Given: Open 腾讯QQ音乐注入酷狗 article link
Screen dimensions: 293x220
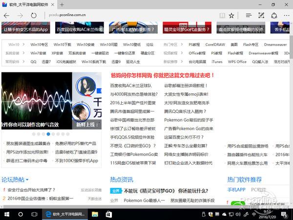Looking at the screenshot, I should pos(185,111).
